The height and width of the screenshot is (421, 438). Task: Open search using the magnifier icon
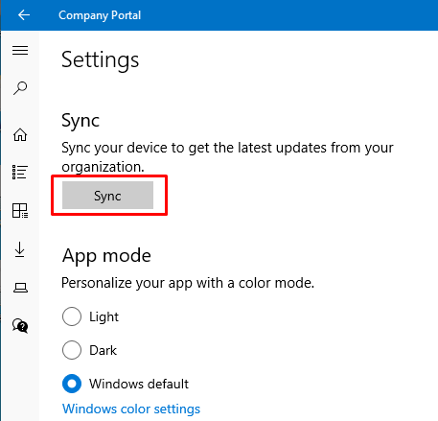20,88
